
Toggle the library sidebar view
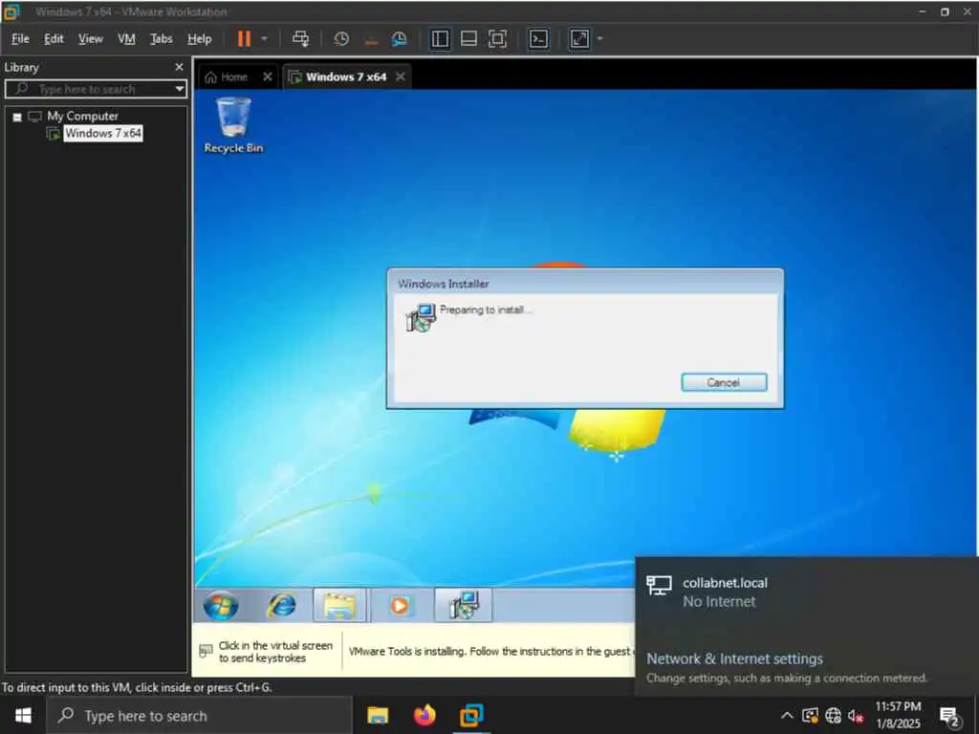pyautogui.click(x=440, y=38)
